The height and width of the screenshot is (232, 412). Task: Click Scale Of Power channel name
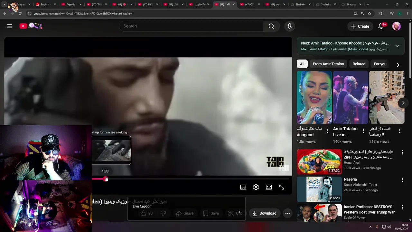click(x=355, y=217)
